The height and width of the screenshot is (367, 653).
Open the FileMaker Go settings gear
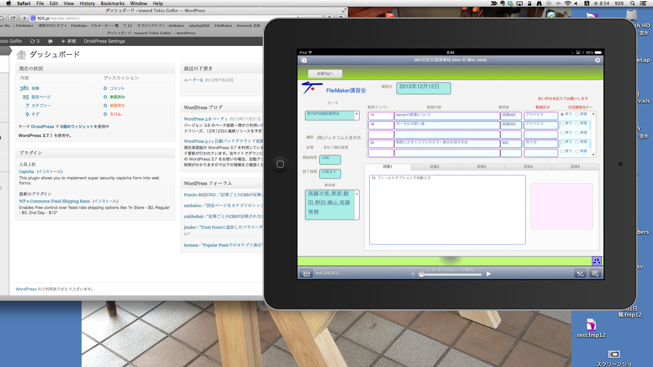[598, 60]
